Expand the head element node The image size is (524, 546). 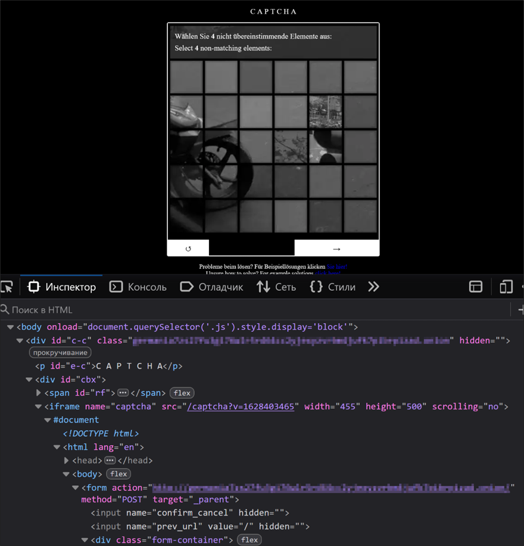67,460
